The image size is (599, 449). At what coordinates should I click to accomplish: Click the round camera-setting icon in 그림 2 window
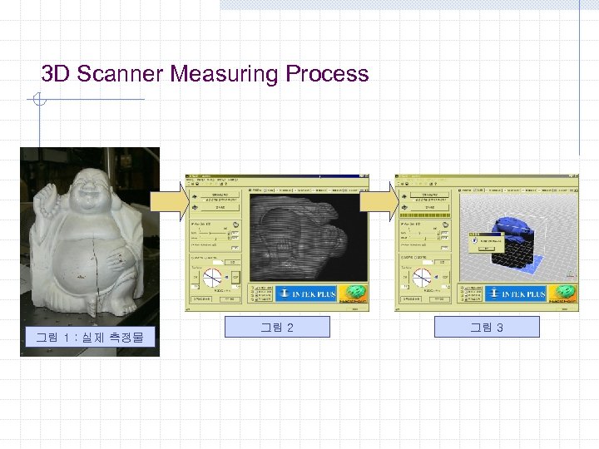click(x=235, y=224)
